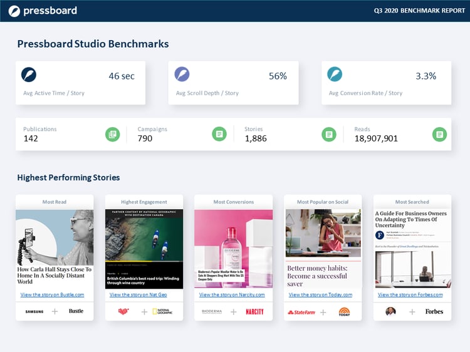Click the green Publications icon
This screenshot has width=470, height=352.
coord(113,134)
